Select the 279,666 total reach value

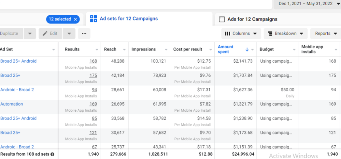click(118, 154)
